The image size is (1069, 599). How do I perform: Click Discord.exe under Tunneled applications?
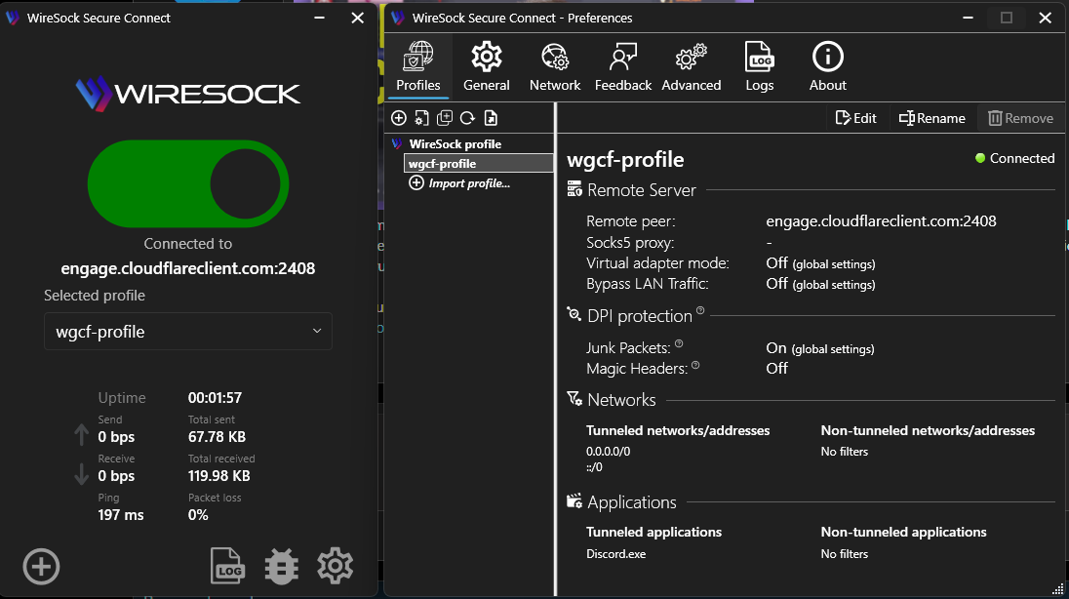[615, 554]
